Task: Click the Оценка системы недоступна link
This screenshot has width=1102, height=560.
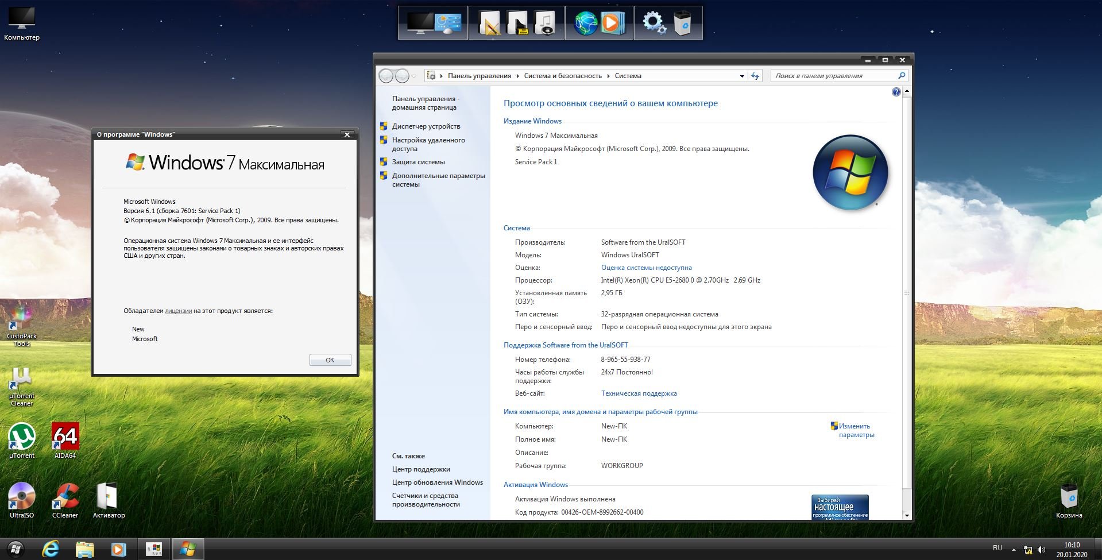Action: click(x=646, y=268)
